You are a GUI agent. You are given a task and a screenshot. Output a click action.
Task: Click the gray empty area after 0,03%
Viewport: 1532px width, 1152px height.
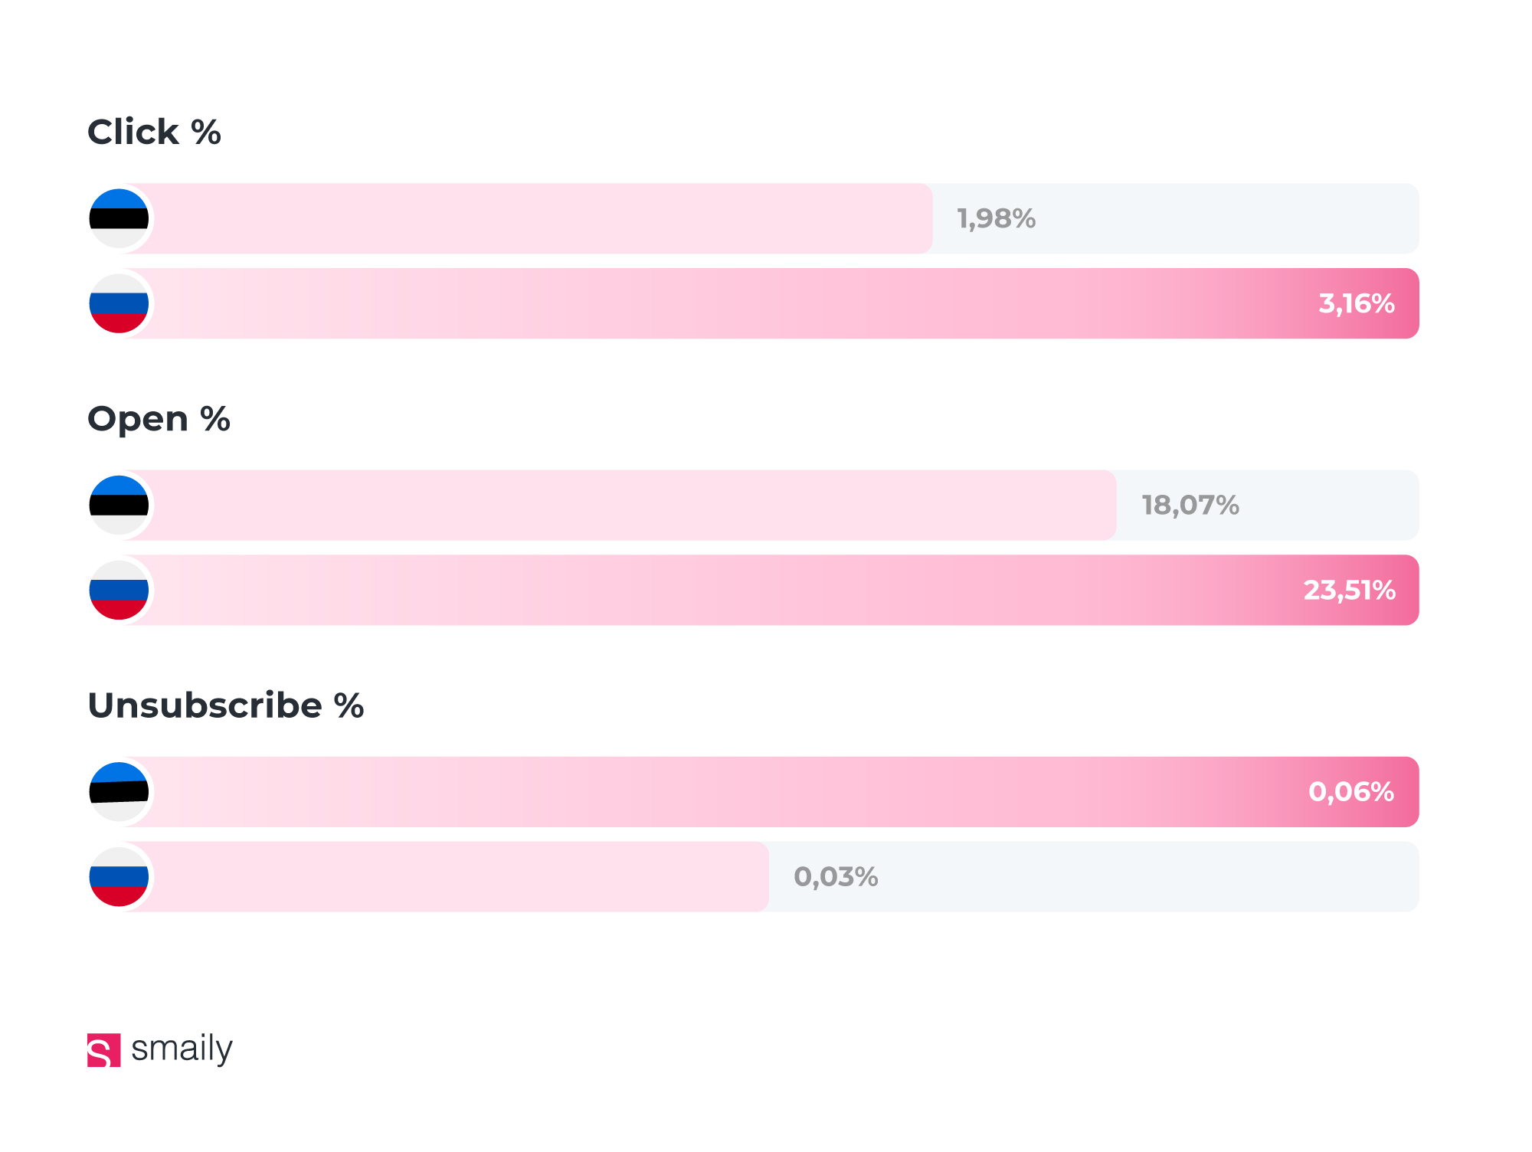coord(1149,876)
